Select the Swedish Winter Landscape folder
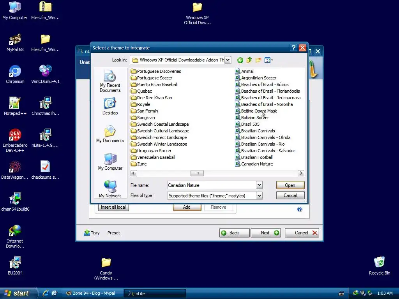 coord(159,144)
